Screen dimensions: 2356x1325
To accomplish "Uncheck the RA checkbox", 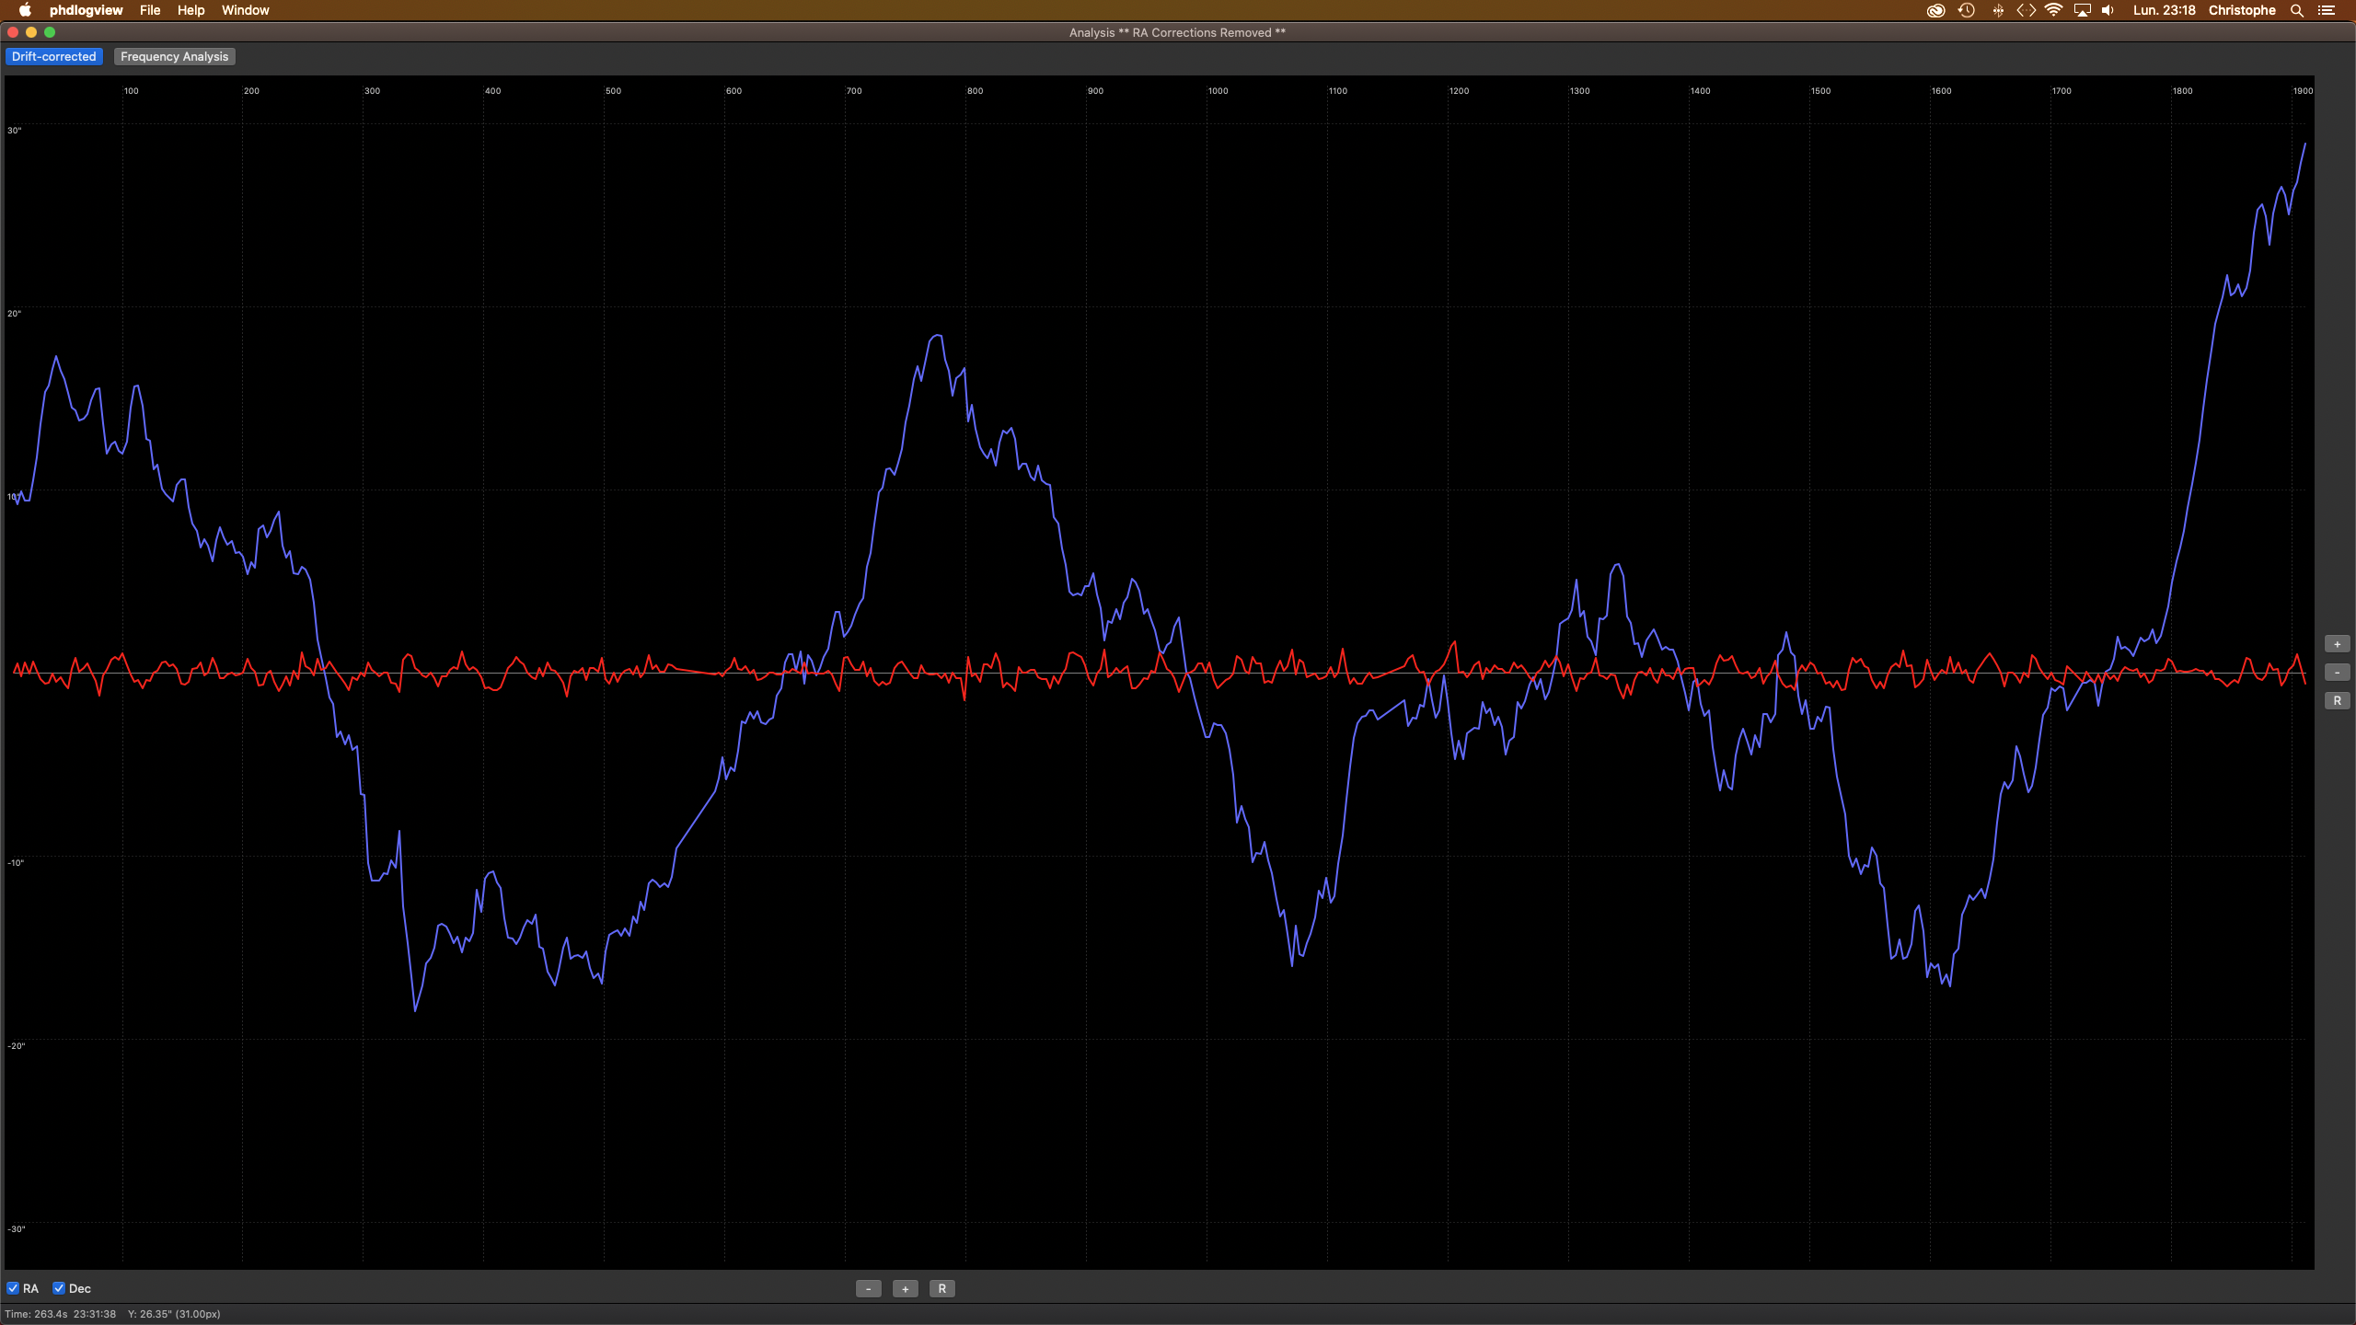I will pos(13,1288).
